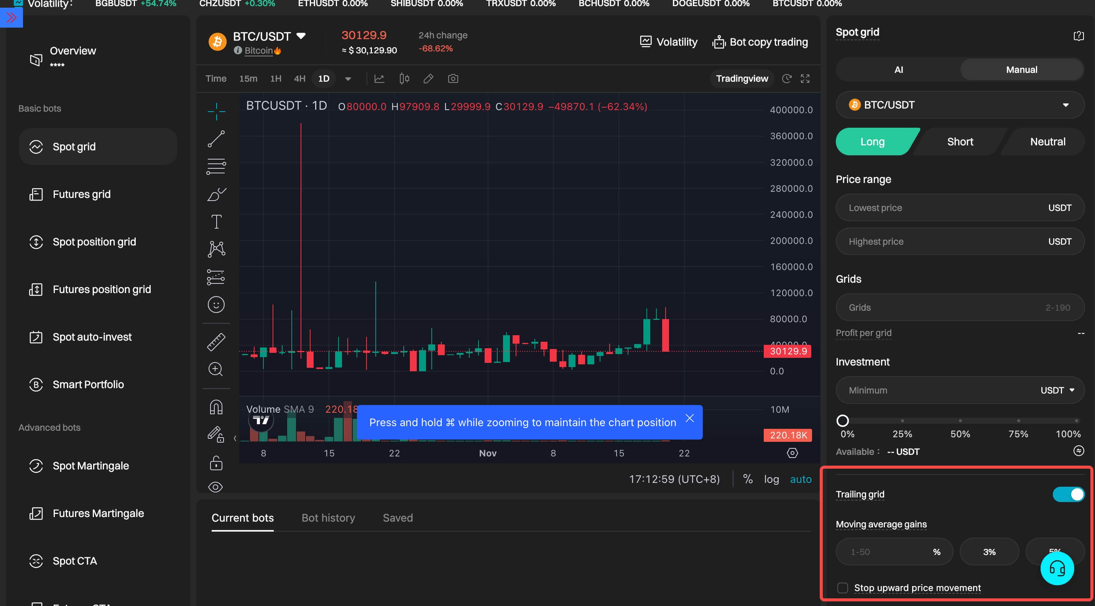Select the Spot Martingale bot menu item
Image resolution: width=1095 pixels, height=606 pixels.
90,465
